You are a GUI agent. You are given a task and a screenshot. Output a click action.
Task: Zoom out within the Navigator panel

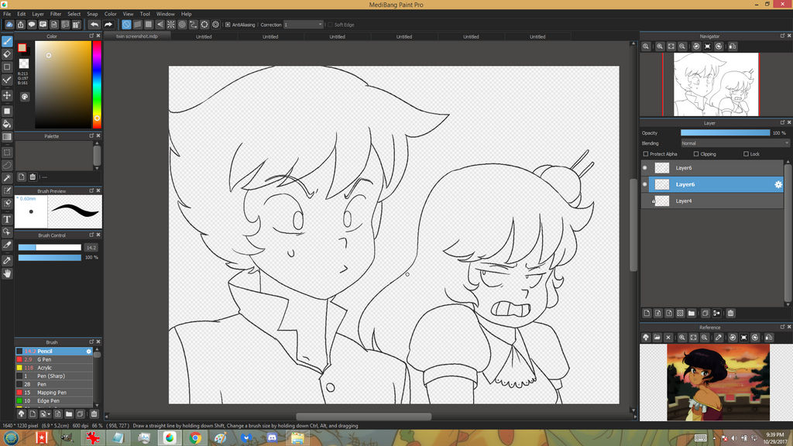[682, 46]
